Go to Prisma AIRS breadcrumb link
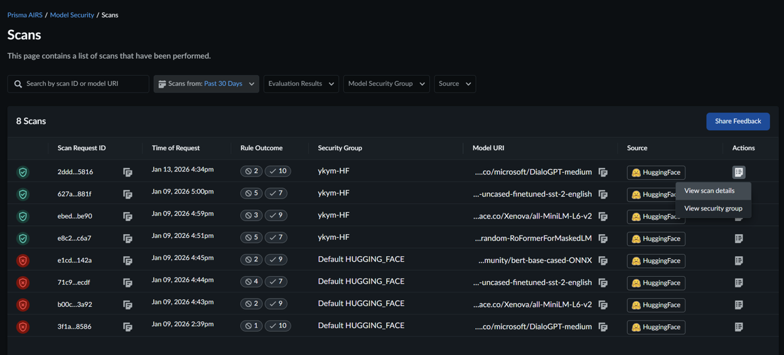 point(25,15)
